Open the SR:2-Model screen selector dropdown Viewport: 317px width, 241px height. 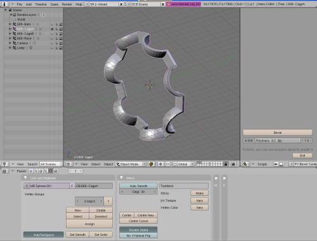pyautogui.click(x=87, y=4)
